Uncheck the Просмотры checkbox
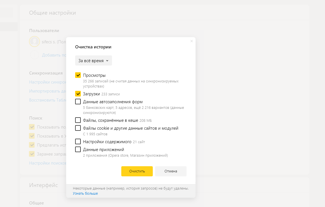The width and height of the screenshot is (325, 207). [x=78, y=75]
